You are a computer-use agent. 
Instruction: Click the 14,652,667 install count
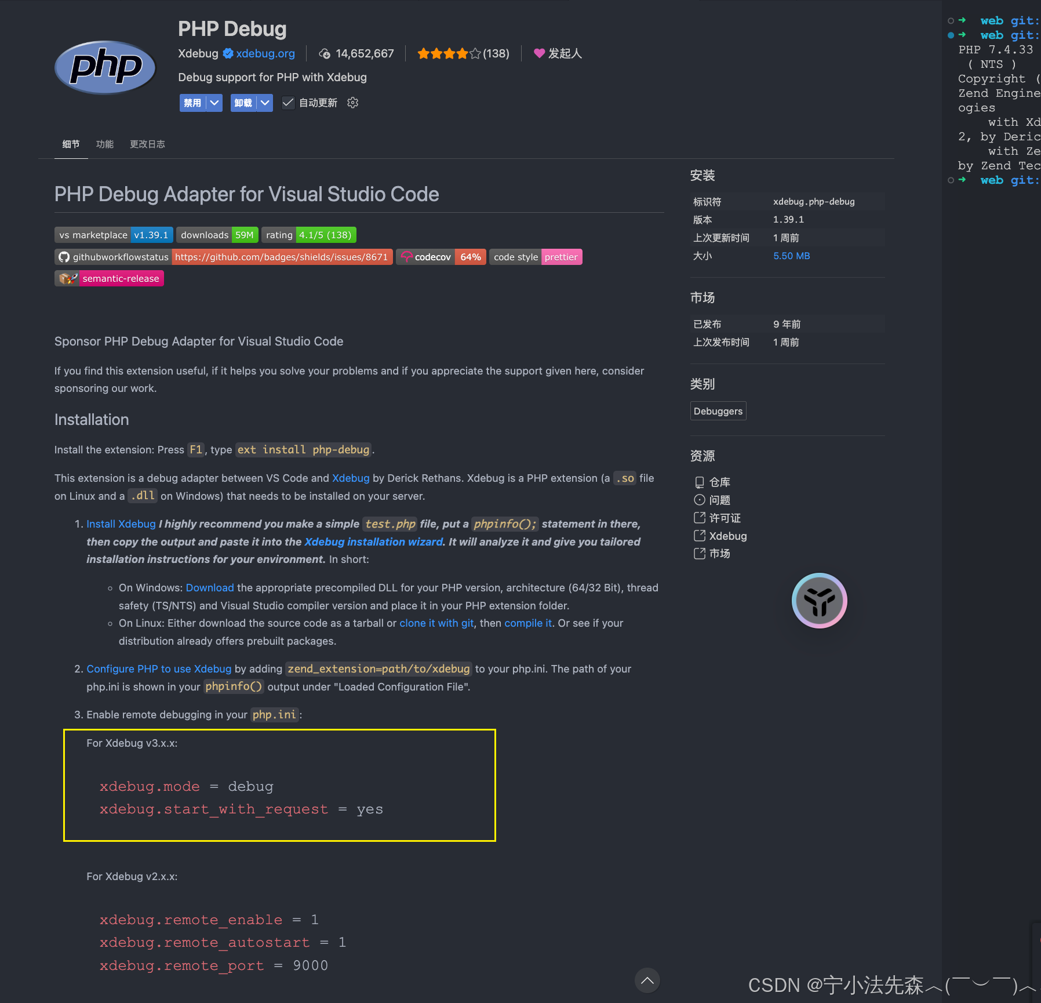pyautogui.click(x=365, y=53)
